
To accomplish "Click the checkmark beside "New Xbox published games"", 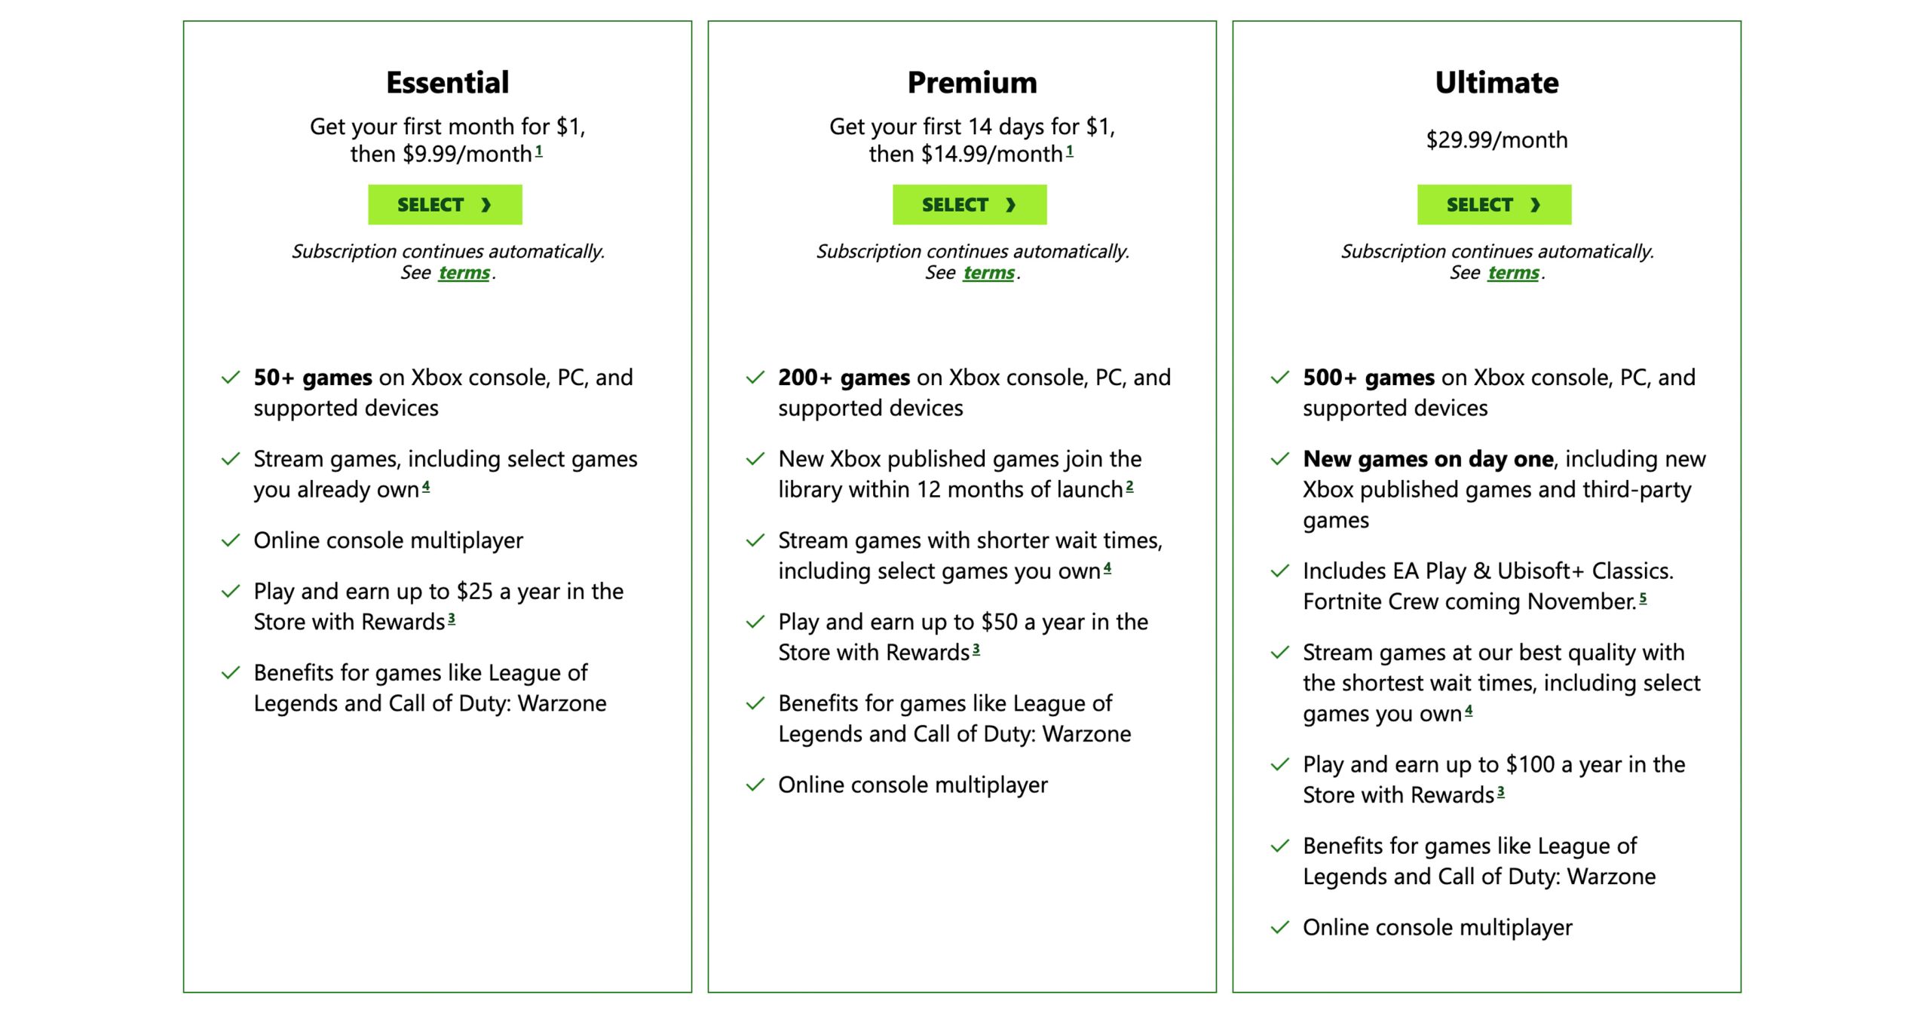I will pos(755,458).
